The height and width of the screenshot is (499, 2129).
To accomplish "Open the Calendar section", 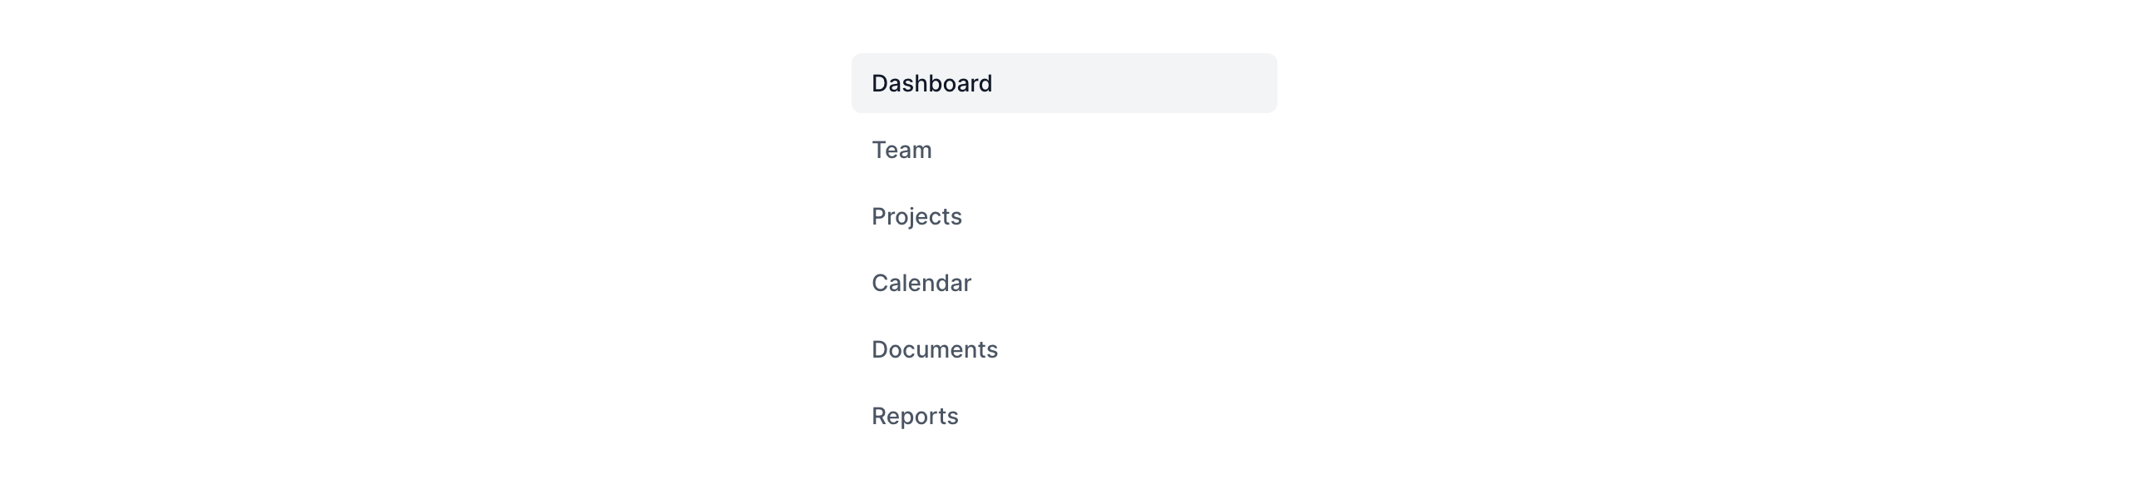I will click(921, 283).
